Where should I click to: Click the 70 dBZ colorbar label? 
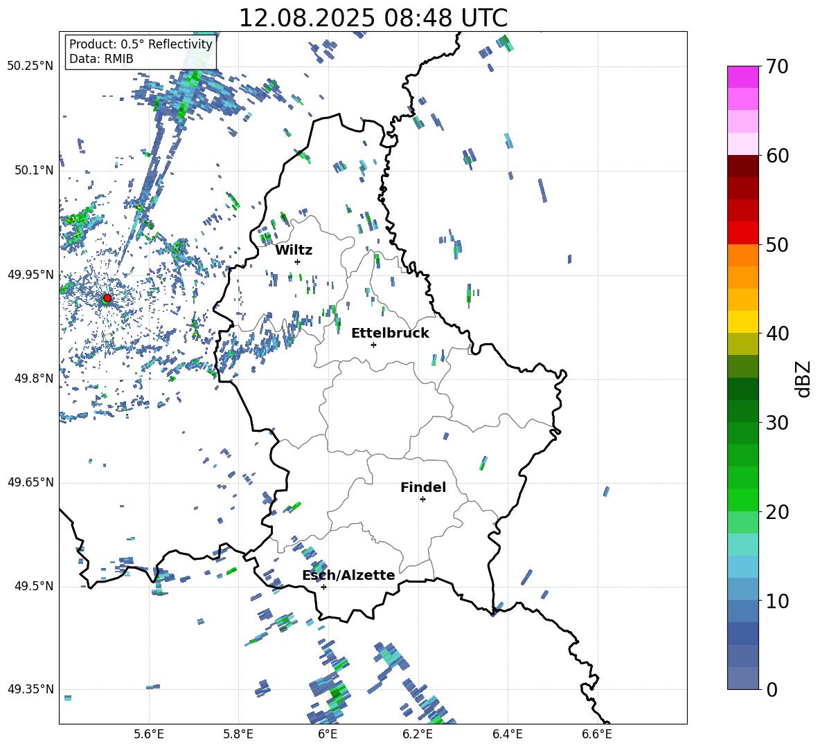777,67
